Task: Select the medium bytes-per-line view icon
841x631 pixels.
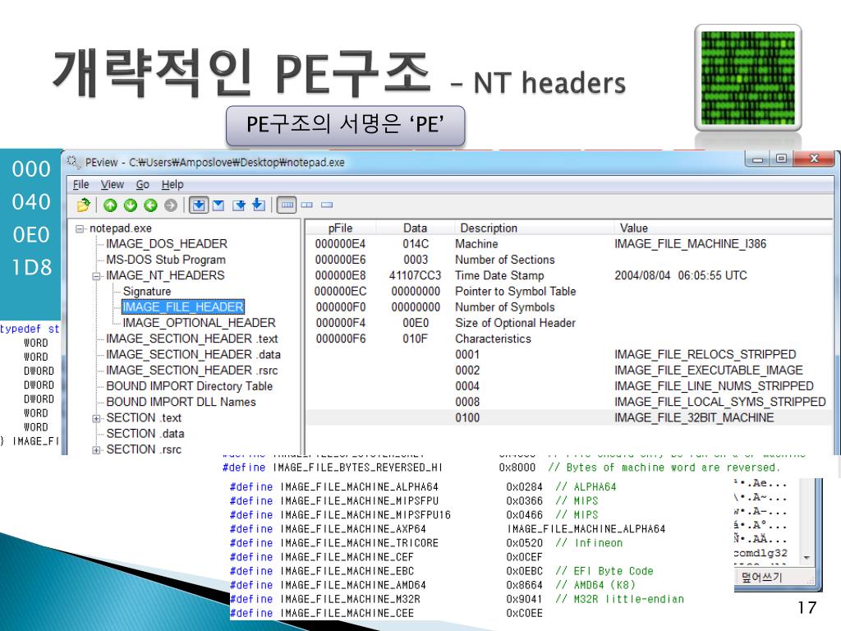Action: coord(307,205)
